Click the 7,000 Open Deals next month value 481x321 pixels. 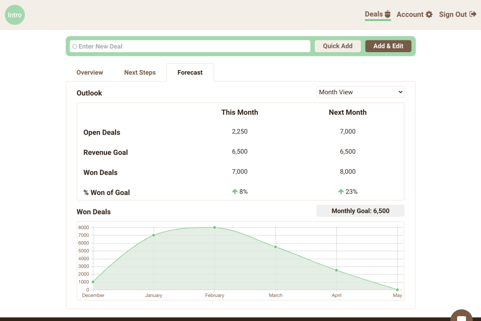point(348,131)
